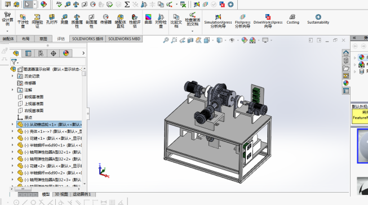This screenshot has height=205, width=368.
Task: Toggle Curvature (曲率) display
Action: point(148,19)
